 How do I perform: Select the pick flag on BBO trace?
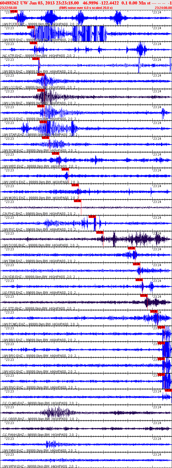point(161,327)
